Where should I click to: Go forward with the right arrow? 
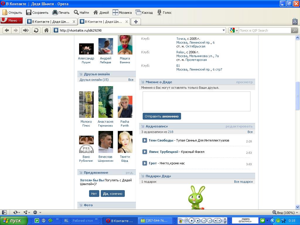click(16, 30)
